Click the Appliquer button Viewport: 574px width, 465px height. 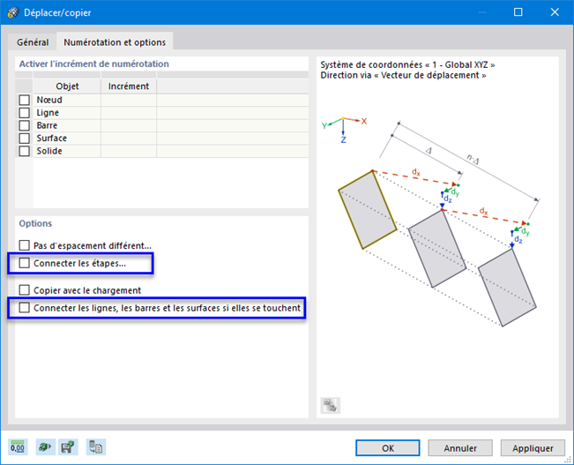(533, 447)
